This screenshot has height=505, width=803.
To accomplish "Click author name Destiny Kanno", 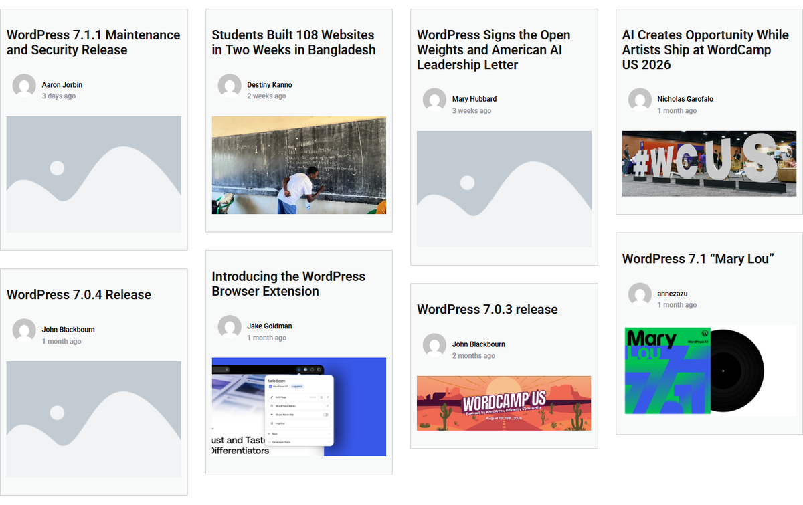I will click(x=270, y=85).
